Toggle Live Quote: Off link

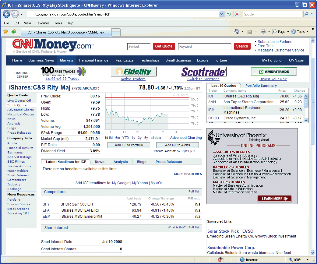tap(19, 101)
